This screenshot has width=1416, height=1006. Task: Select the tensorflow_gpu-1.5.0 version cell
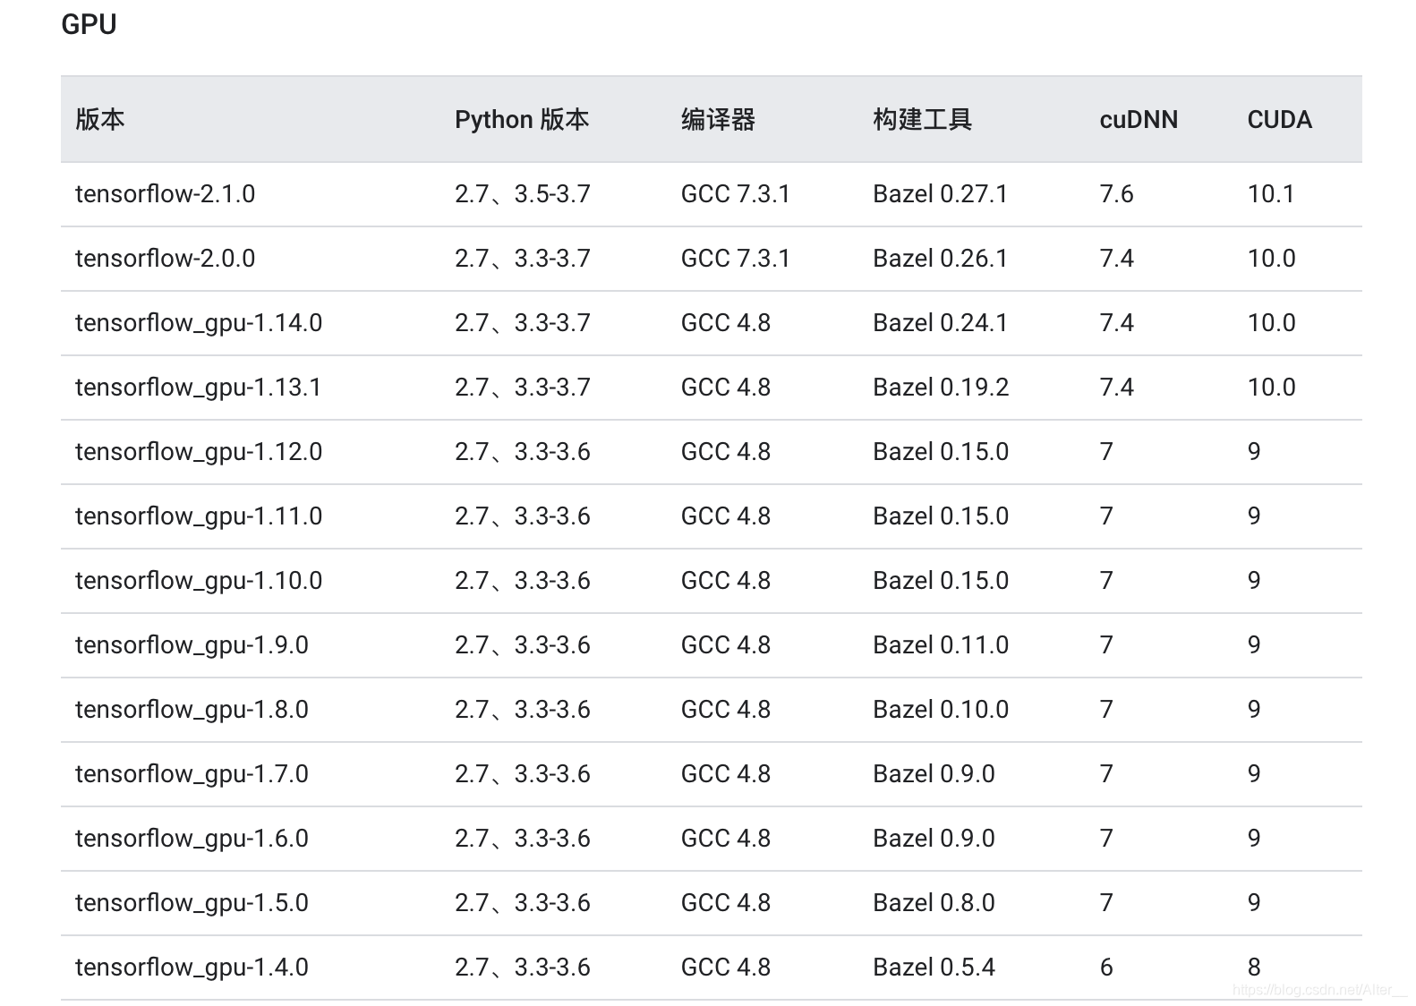[192, 903]
